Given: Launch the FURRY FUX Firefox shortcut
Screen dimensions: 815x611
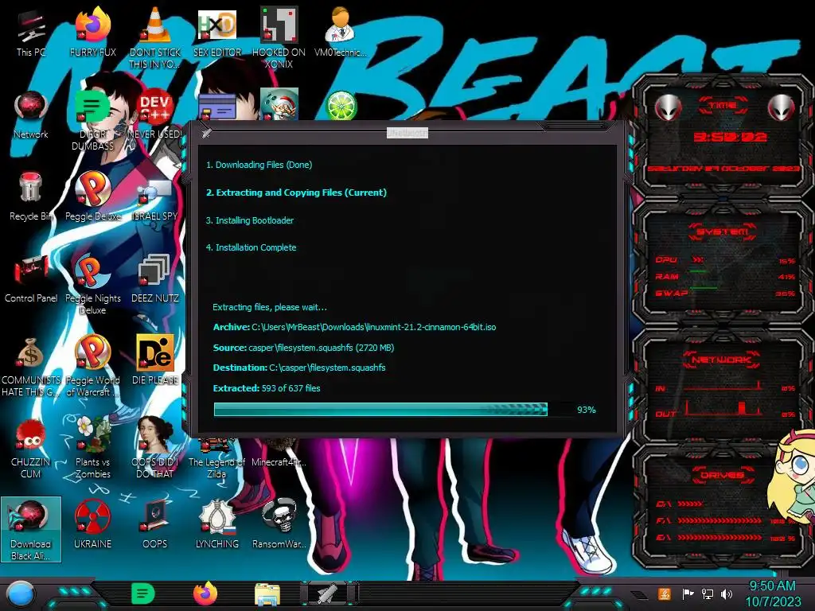Looking at the screenshot, I should 92,32.
